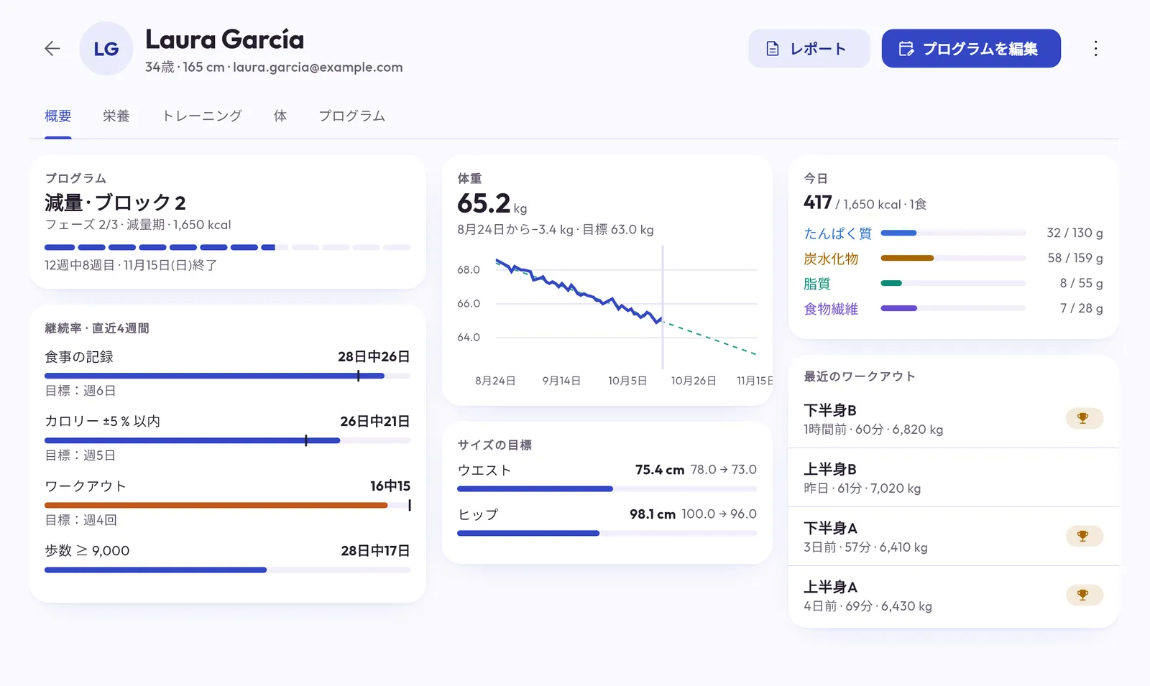Click the 炭水化物 macro bar
1150x686 pixels.
(953, 258)
